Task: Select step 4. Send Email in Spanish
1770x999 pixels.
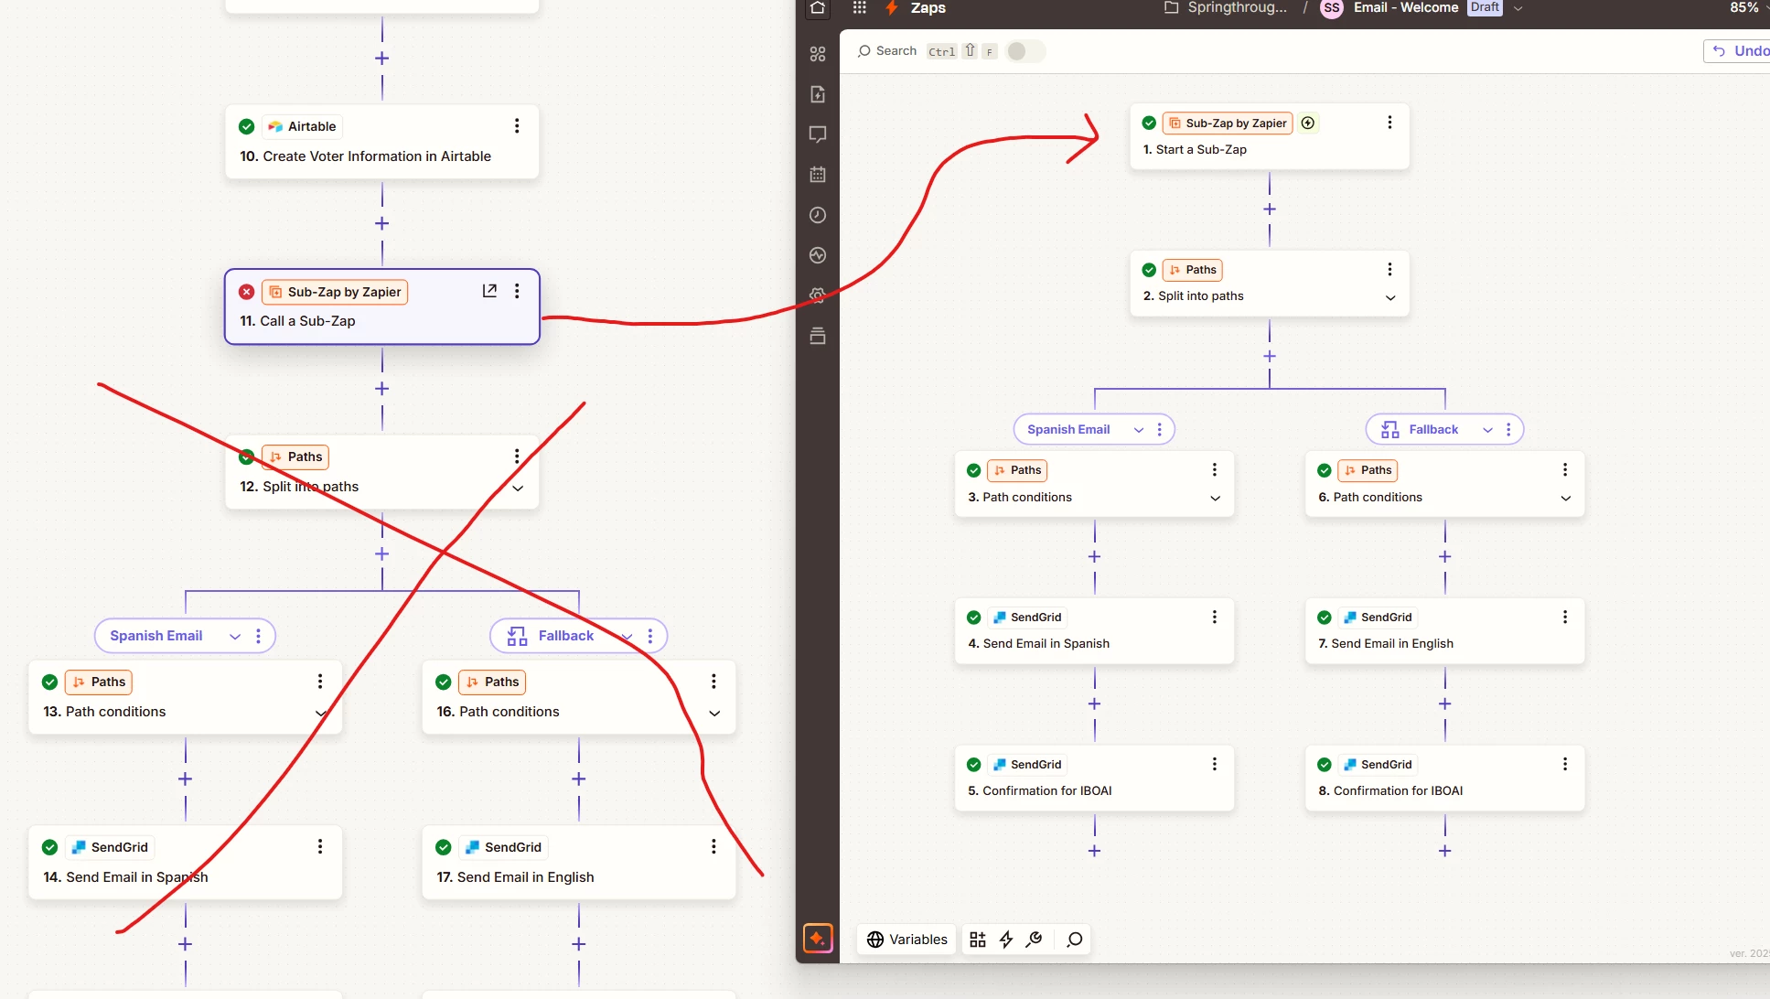Action: (1094, 630)
